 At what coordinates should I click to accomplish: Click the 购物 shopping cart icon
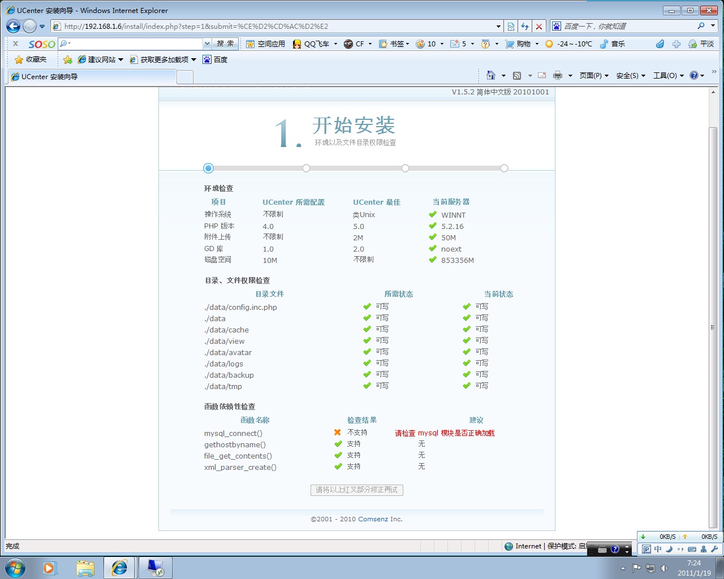(x=510, y=44)
